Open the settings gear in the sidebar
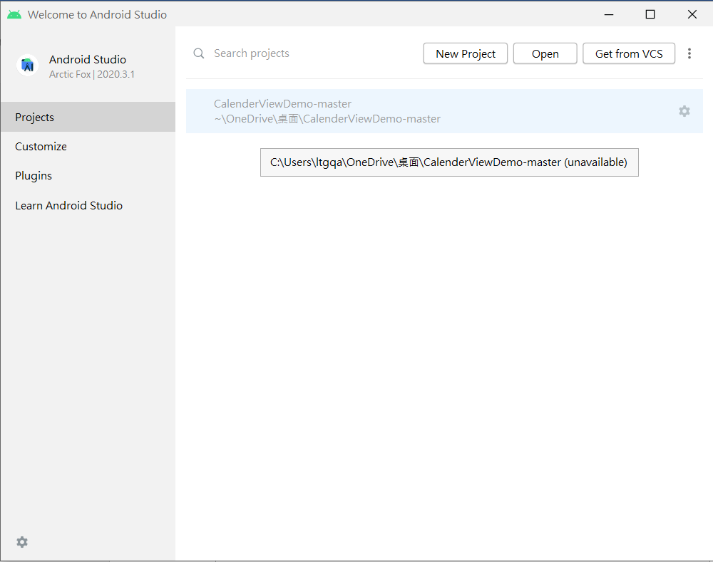Image resolution: width=713 pixels, height=562 pixels. (22, 541)
